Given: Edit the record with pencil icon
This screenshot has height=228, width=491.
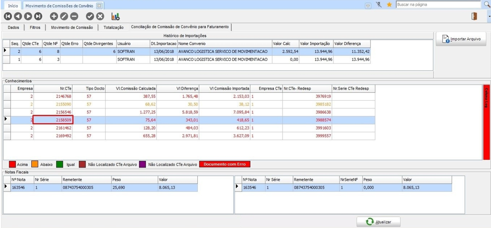Looking at the screenshot, I should tap(64, 16).
